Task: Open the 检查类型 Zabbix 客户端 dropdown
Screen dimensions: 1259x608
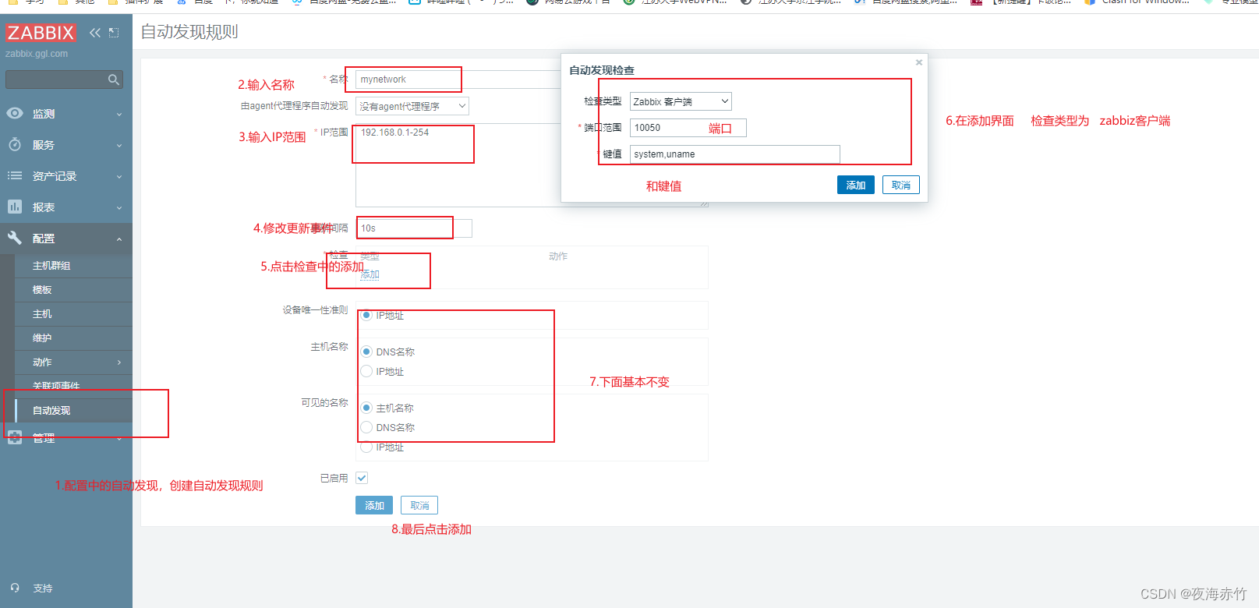Action: (x=681, y=101)
